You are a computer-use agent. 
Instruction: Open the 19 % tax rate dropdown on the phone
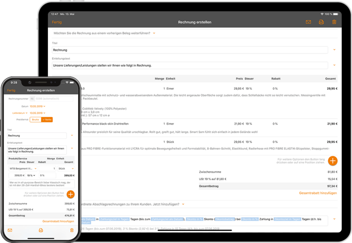31,175
